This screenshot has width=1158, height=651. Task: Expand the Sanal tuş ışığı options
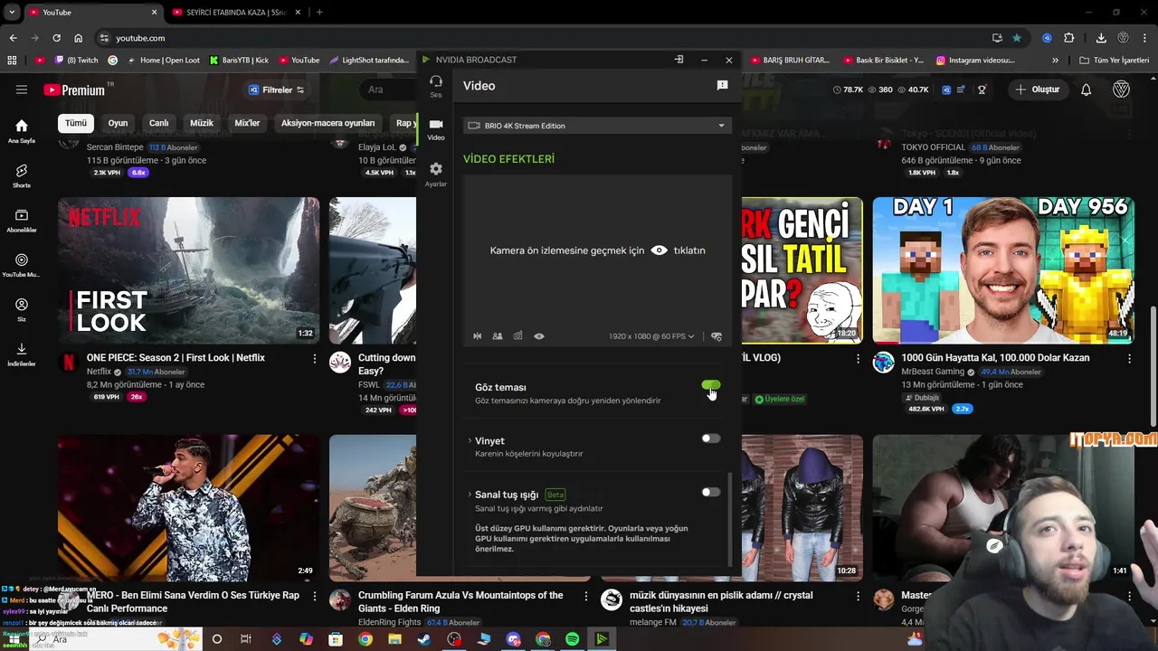[x=470, y=495]
